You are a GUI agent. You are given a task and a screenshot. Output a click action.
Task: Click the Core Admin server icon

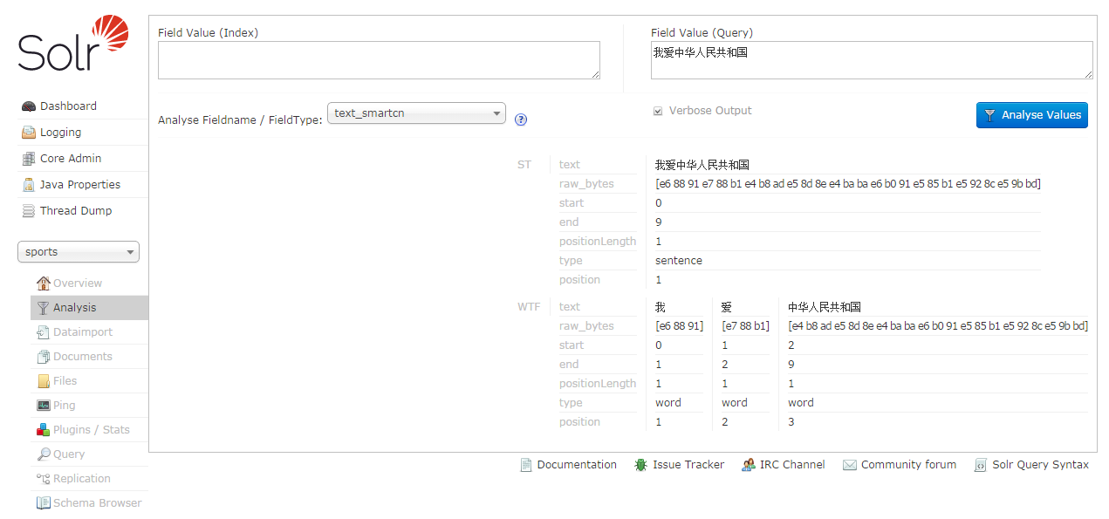[x=29, y=159]
